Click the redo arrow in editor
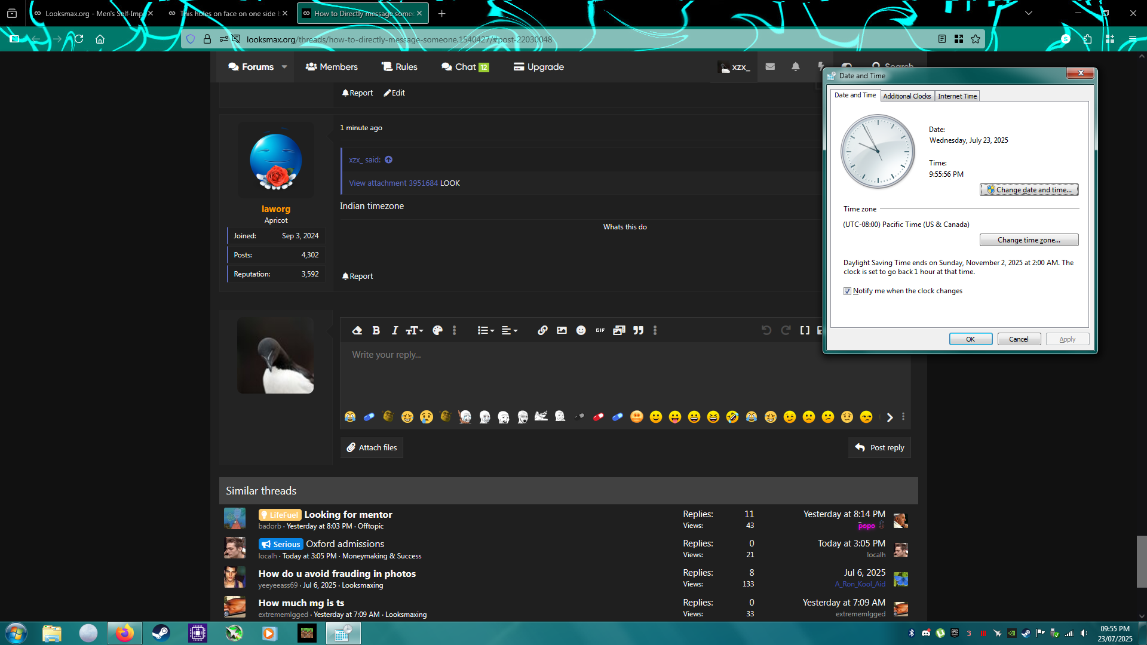The image size is (1147, 645). [786, 330]
